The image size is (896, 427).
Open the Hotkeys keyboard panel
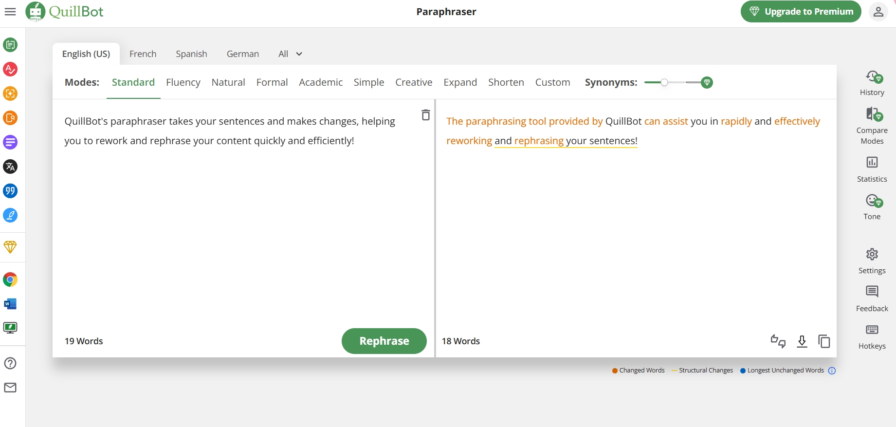872,337
